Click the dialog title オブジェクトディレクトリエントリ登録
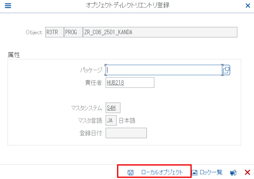This screenshot has height=179, width=254. pyautogui.click(x=128, y=5)
